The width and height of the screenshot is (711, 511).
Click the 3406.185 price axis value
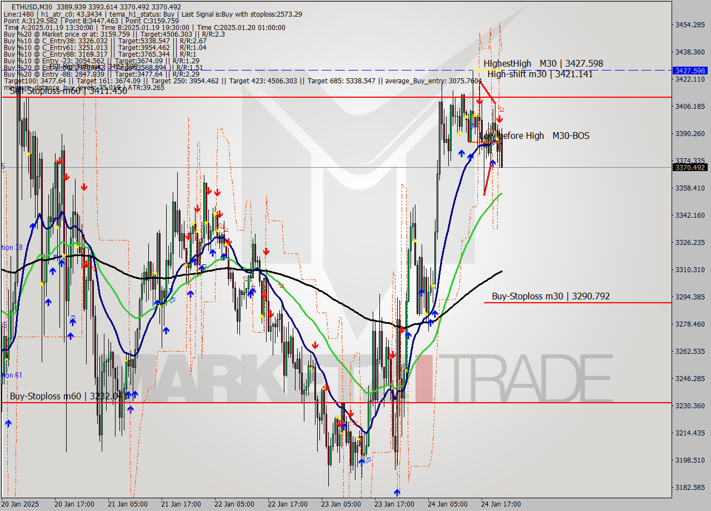tap(689, 106)
